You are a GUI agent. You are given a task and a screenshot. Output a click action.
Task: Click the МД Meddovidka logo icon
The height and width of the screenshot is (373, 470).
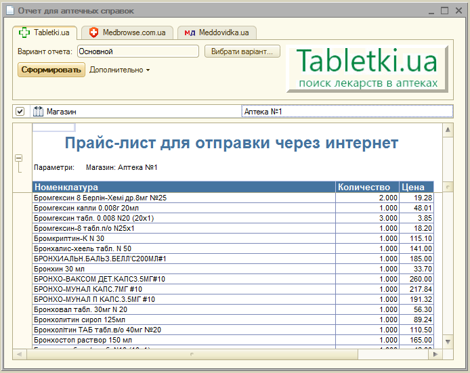(x=190, y=33)
